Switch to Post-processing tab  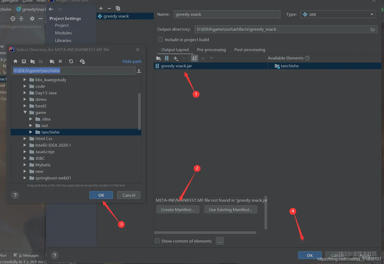coord(250,50)
